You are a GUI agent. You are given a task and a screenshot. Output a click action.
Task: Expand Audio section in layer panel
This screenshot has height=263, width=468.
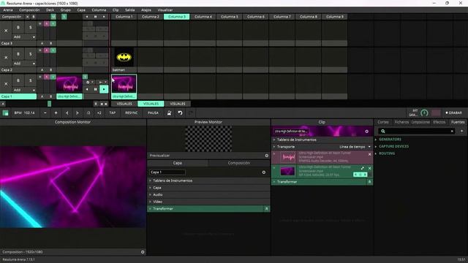pos(208,195)
